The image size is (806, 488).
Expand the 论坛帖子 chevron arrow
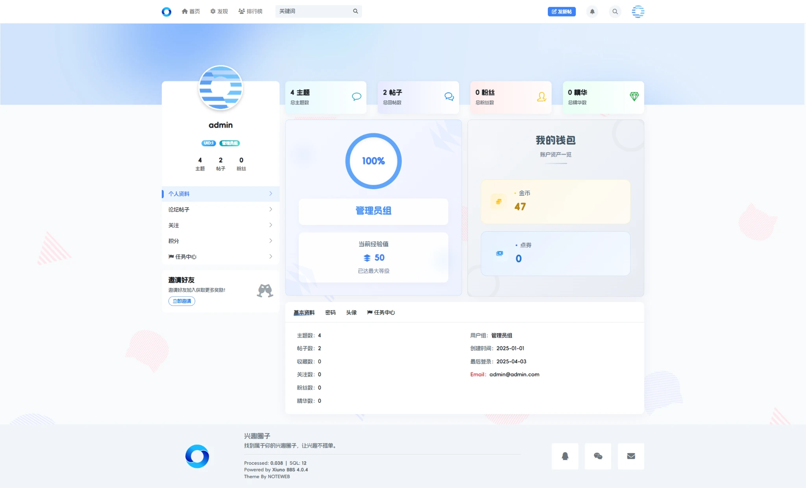tap(271, 209)
